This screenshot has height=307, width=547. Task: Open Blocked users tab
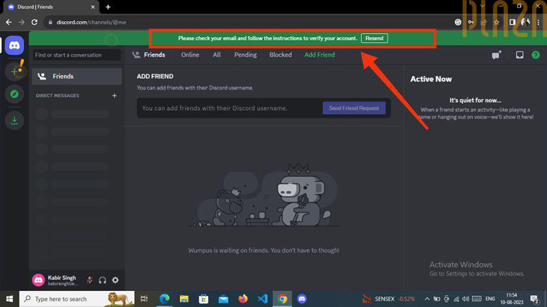pyautogui.click(x=280, y=55)
